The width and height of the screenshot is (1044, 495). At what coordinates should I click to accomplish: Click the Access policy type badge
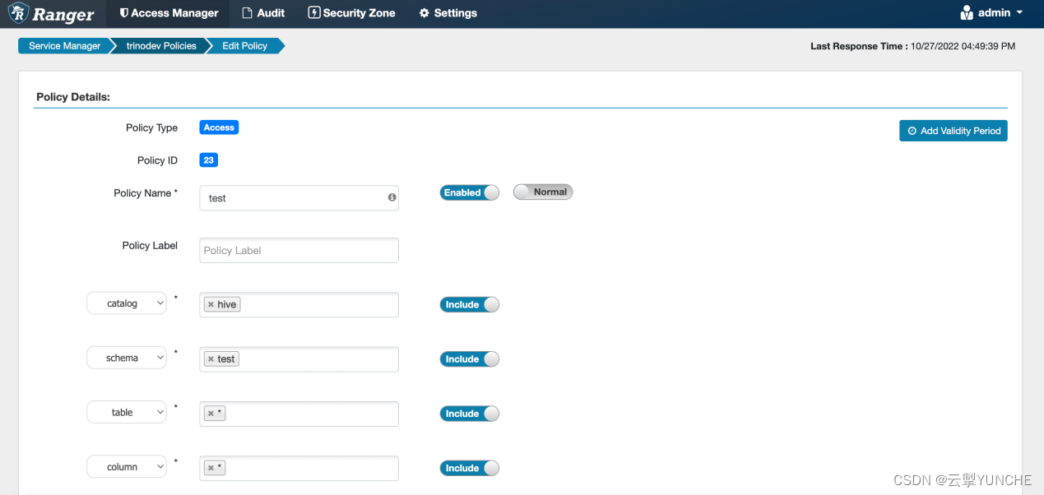point(219,127)
